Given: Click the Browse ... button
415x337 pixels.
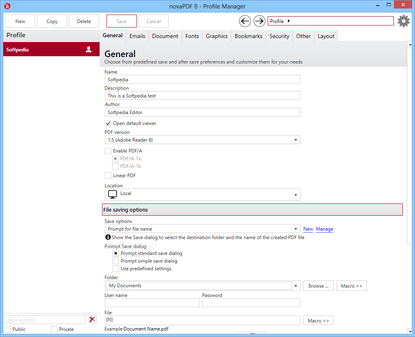Looking at the screenshot, I should pos(318,286).
